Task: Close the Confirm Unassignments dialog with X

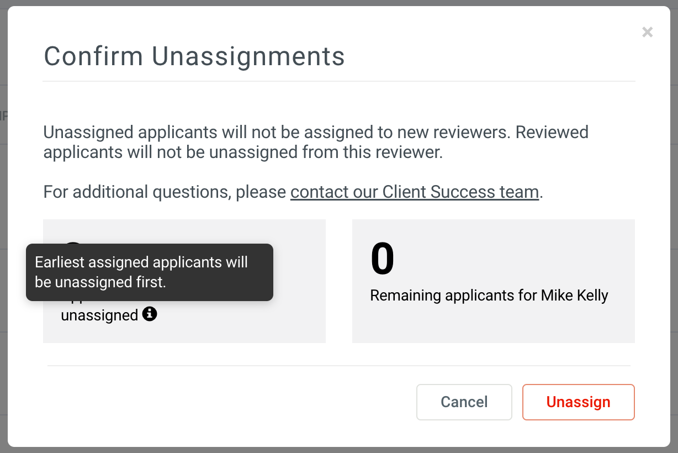Action: [648, 33]
